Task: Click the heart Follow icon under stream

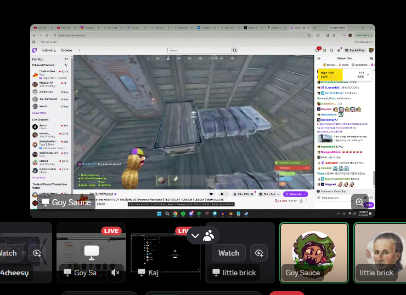Action: (211, 194)
